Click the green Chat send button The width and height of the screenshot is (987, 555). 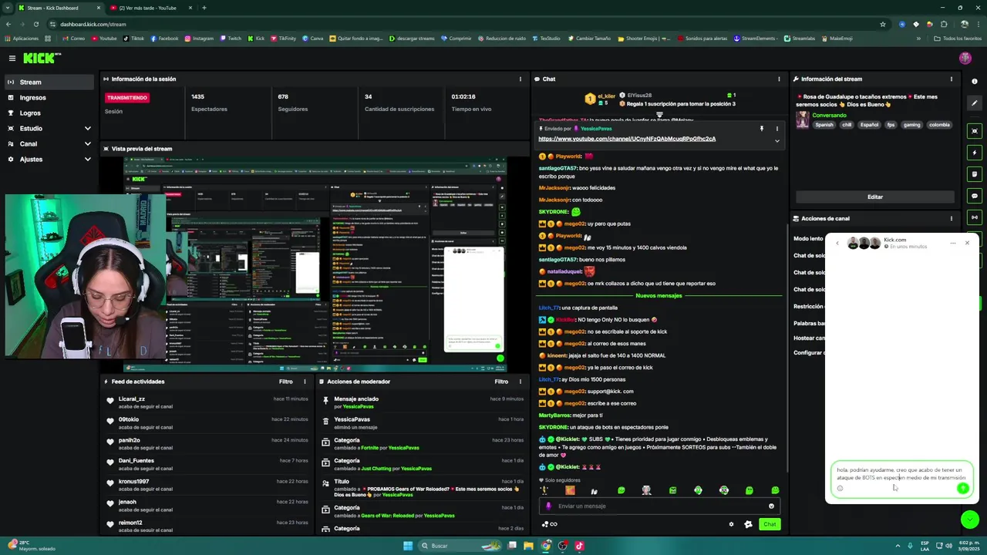(770, 524)
